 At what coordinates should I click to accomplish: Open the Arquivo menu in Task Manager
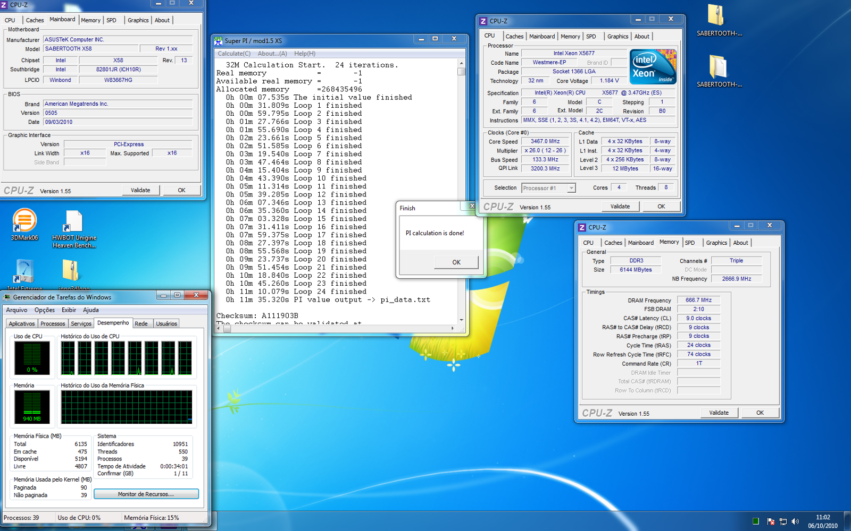click(x=16, y=310)
